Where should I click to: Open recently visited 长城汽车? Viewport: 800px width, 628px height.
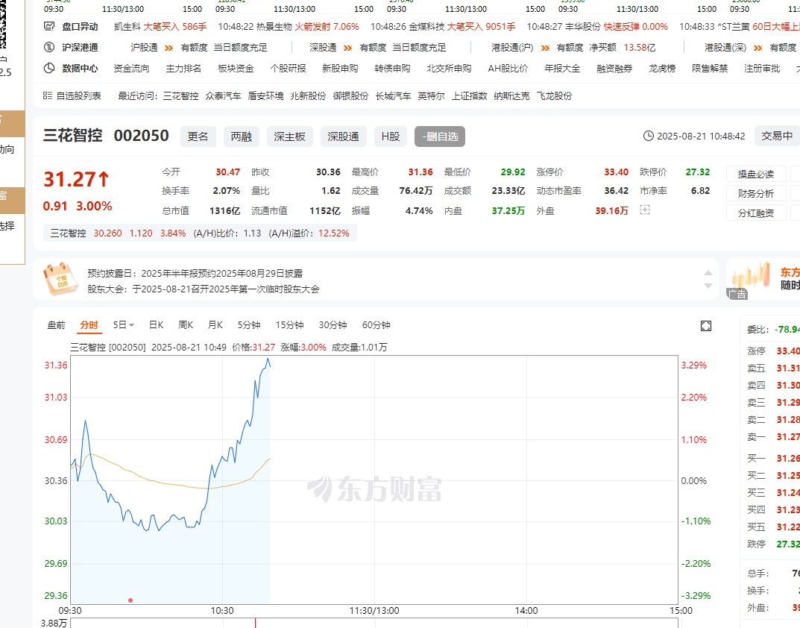(x=393, y=95)
